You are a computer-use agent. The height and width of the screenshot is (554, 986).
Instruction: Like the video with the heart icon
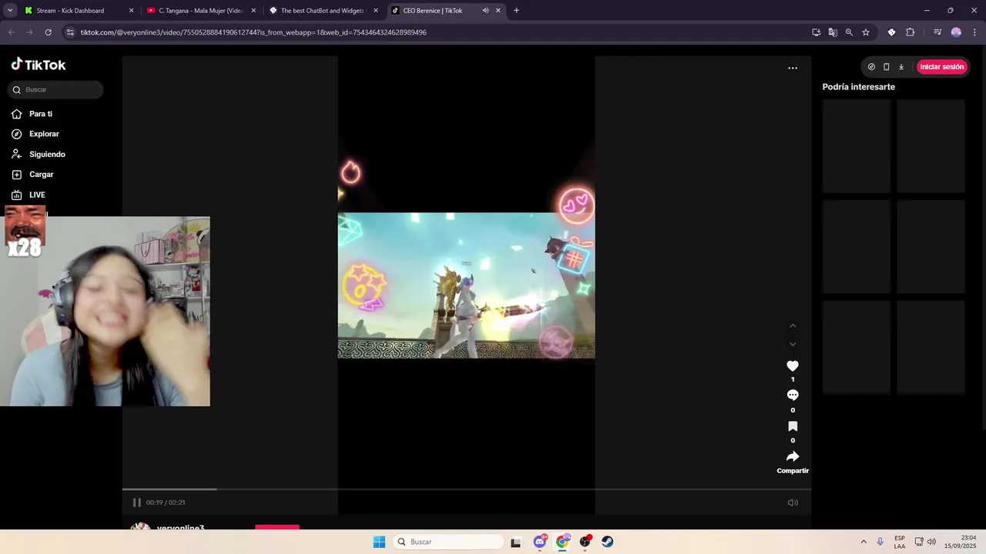click(793, 366)
